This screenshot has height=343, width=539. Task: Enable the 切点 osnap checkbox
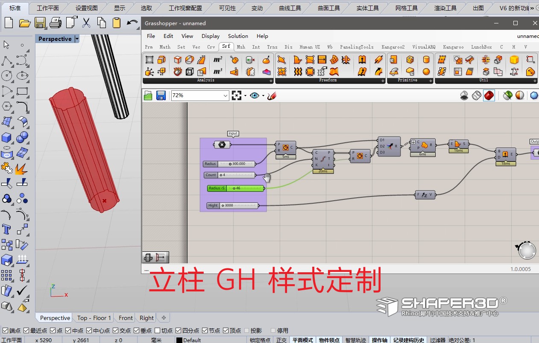tap(158, 330)
